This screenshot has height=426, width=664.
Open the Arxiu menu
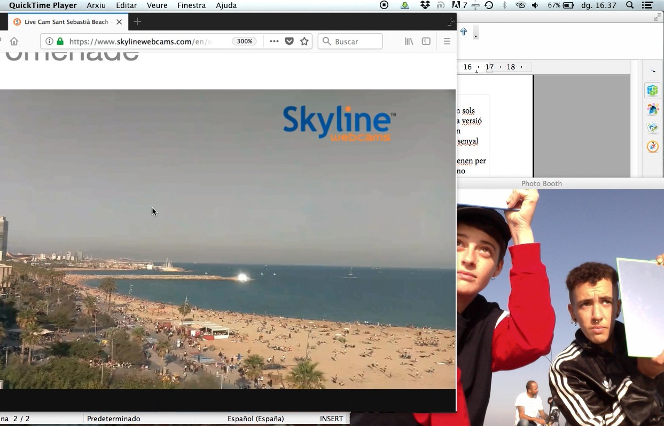[x=96, y=5]
